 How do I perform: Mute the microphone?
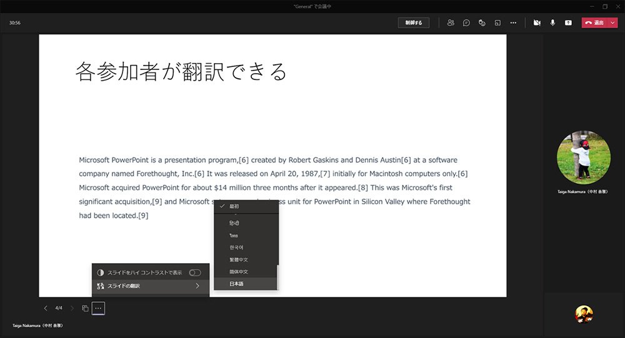tap(552, 22)
